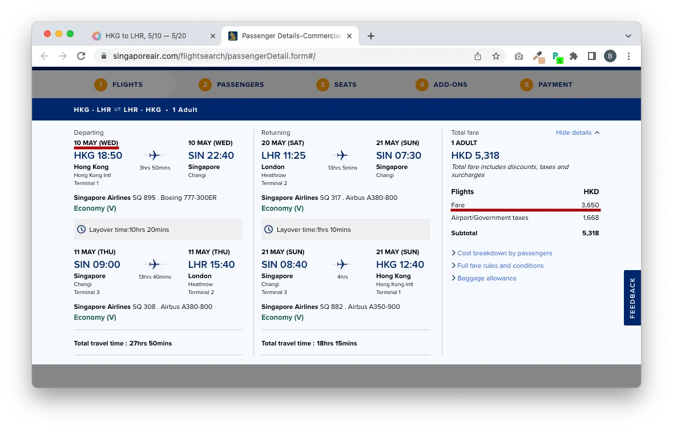The image size is (673, 430).
Task: Click the tab search down arrow
Action: 628,36
